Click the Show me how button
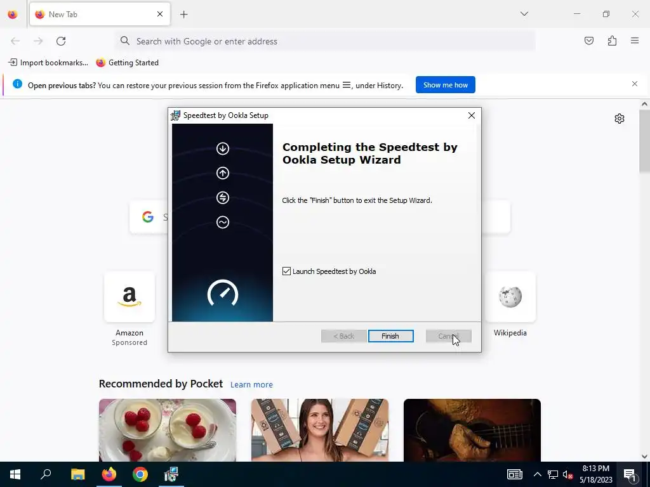This screenshot has height=487, width=650. click(x=445, y=85)
